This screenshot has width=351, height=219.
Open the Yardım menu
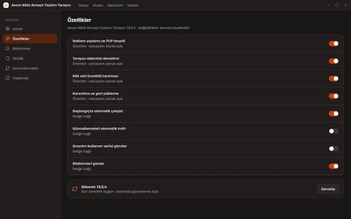(x=133, y=5)
